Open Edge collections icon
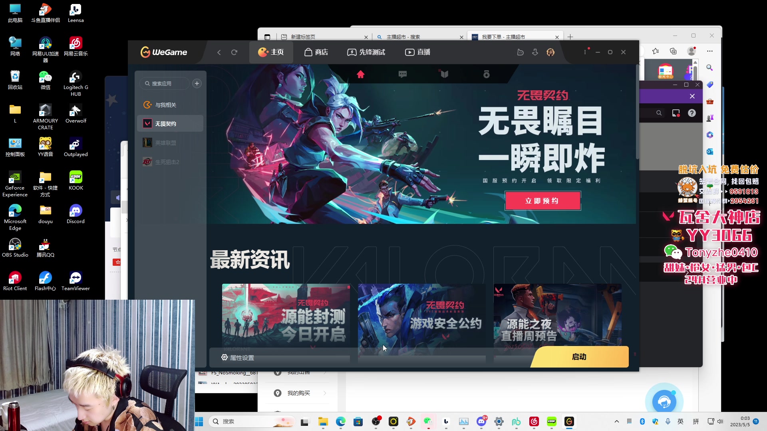The height and width of the screenshot is (431, 767). tap(673, 51)
